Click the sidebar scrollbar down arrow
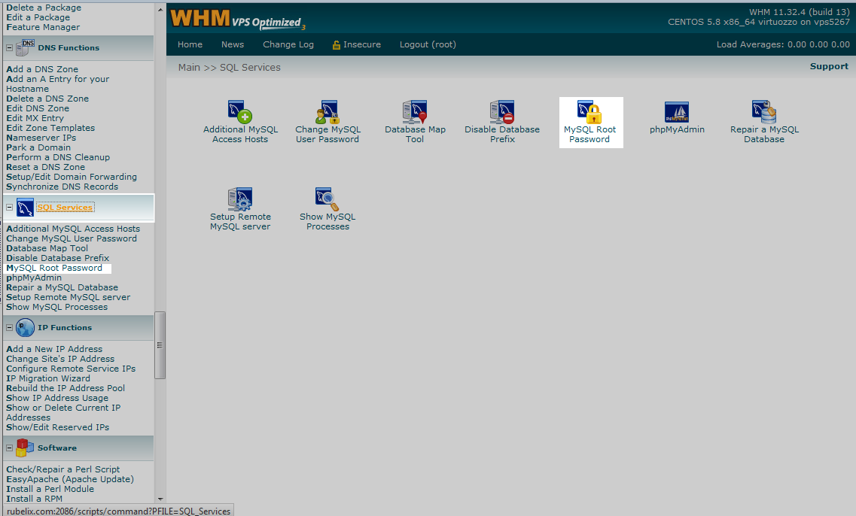Screen dimensions: 856x516 tap(160, 498)
